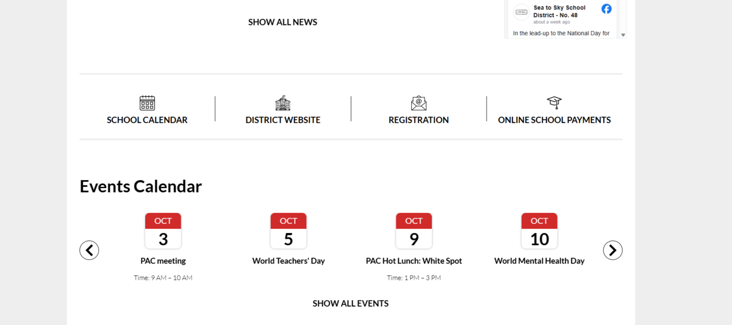View PAC Hot Lunch: White Spot event
The height and width of the screenshot is (325, 732).
(x=414, y=260)
